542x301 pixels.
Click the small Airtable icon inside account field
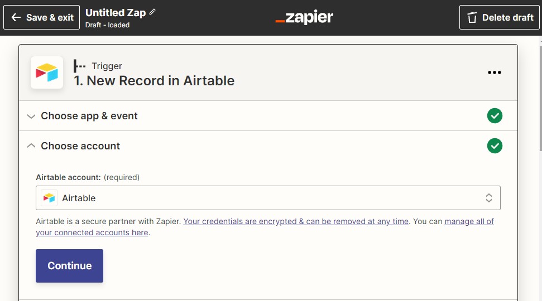pyautogui.click(x=49, y=198)
